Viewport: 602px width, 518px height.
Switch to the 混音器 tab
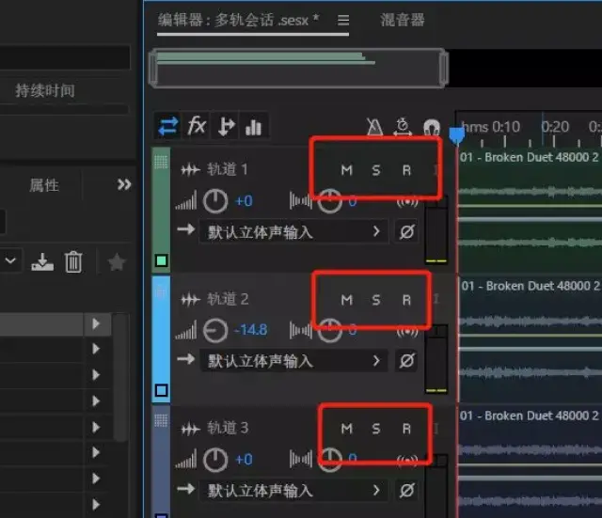(x=403, y=20)
